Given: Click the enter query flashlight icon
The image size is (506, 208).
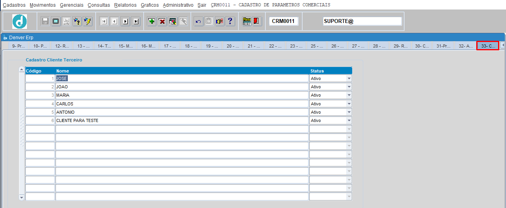Looking at the screenshot, I should 77,21.
